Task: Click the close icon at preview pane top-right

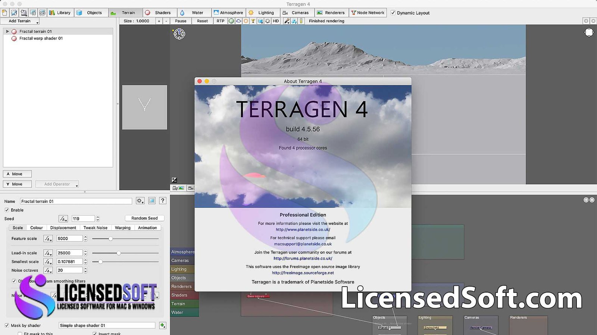Action: pyautogui.click(x=593, y=21)
